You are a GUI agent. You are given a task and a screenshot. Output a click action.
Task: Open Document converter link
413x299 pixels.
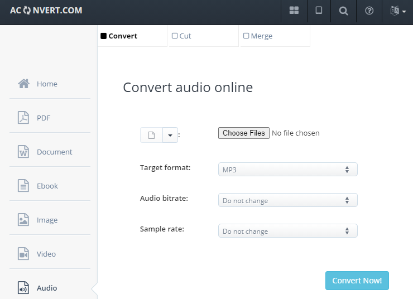click(55, 152)
